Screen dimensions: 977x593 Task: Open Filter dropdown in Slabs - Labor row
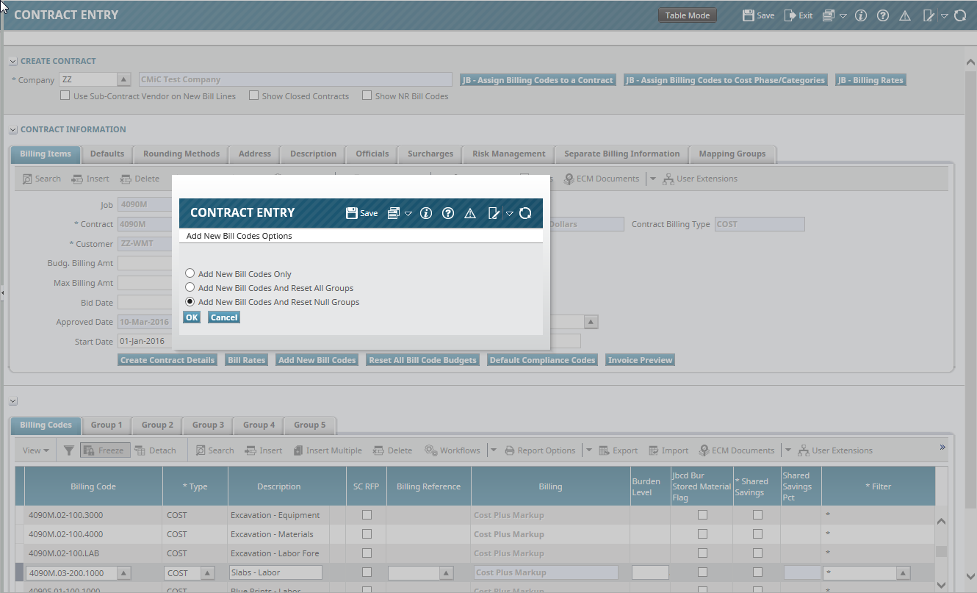pyautogui.click(x=904, y=573)
